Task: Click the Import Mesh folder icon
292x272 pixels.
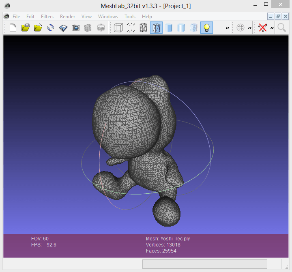Action: pyautogui.click(x=38, y=28)
